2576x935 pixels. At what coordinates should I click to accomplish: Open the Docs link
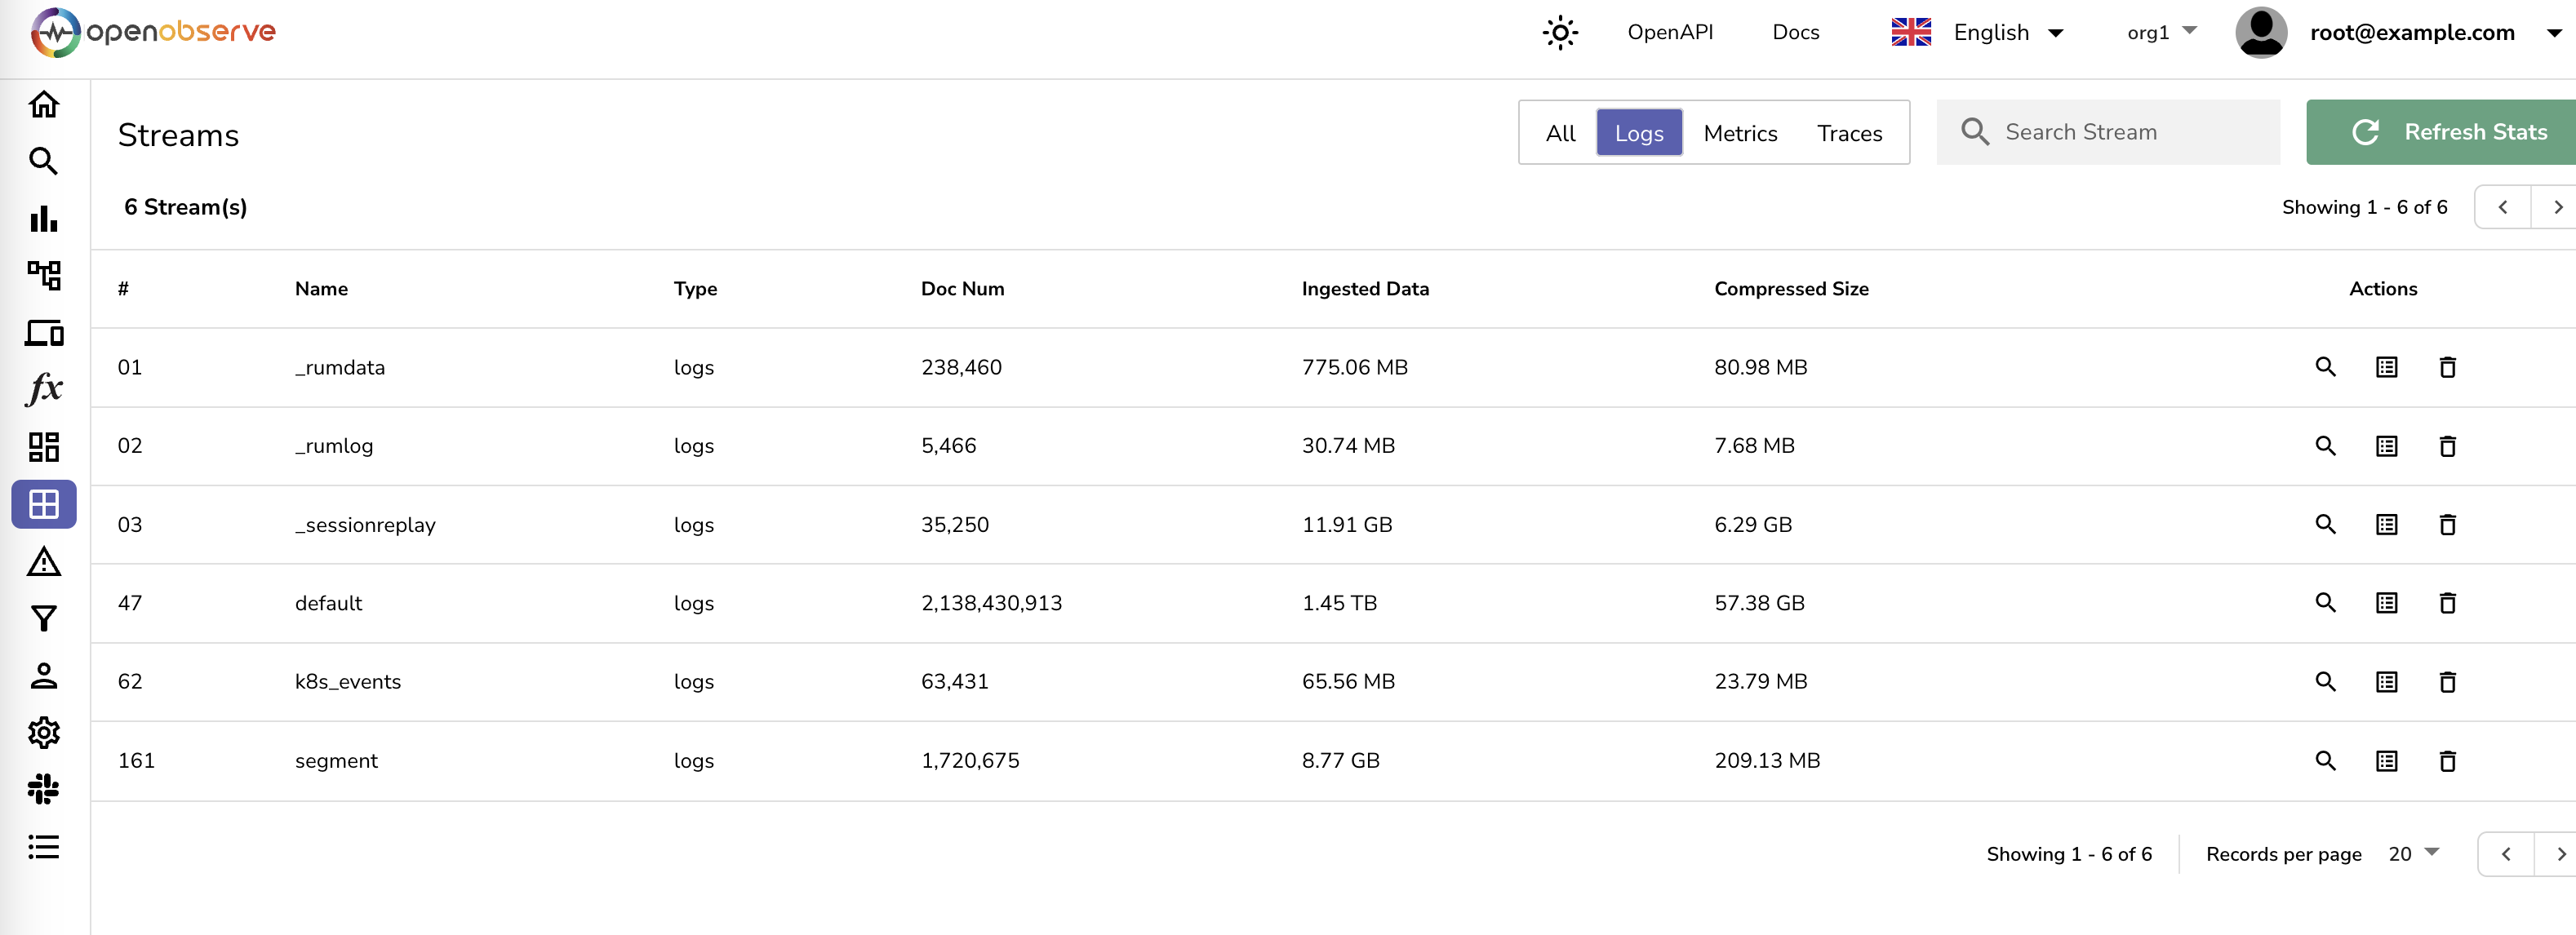[1795, 33]
